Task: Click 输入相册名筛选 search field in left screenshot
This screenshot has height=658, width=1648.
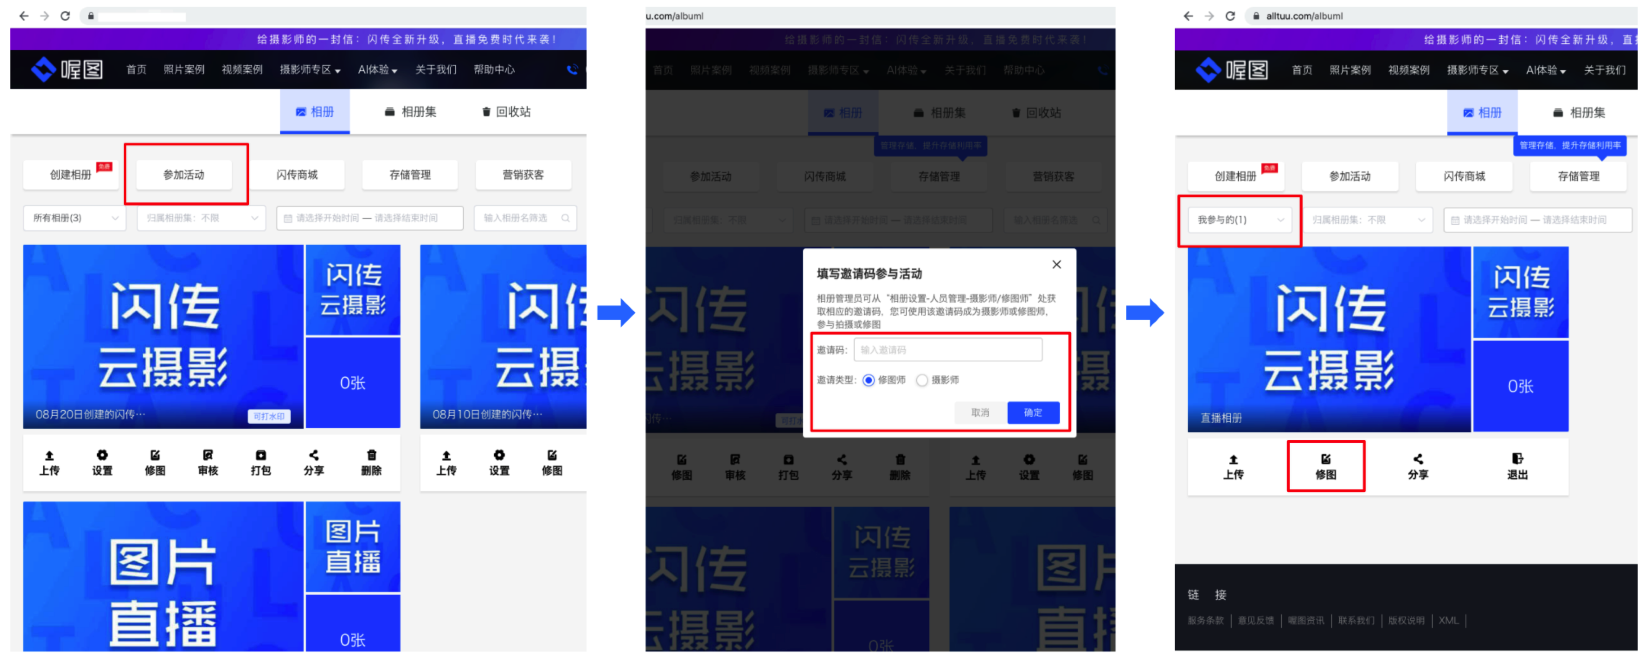Action: tap(525, 218)
